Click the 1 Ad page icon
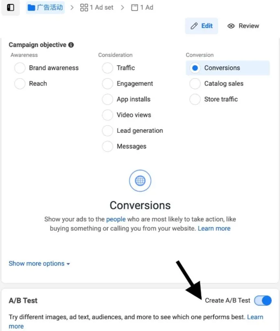Screen dimensions: 280x331 (x=134, y=8)
